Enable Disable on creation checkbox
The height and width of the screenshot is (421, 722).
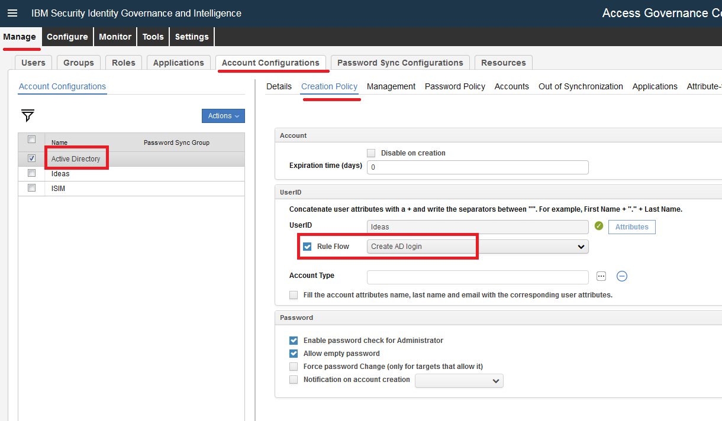click(x=371, y=153)
